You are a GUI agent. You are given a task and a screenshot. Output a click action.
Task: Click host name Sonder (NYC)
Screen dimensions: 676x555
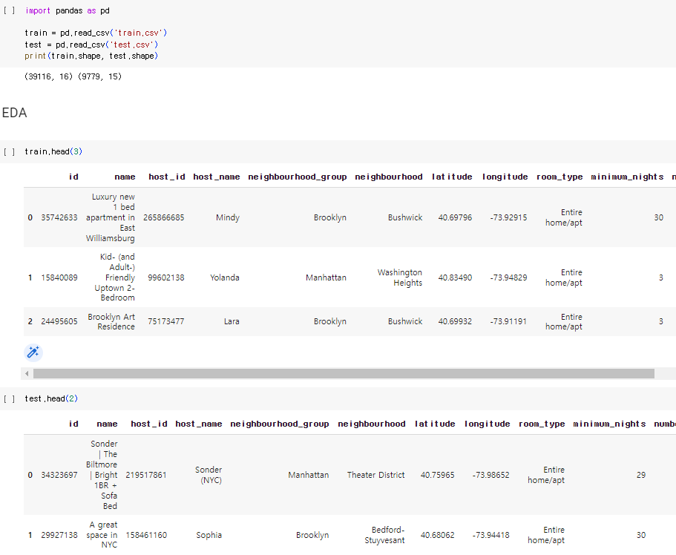click(209, 475)
